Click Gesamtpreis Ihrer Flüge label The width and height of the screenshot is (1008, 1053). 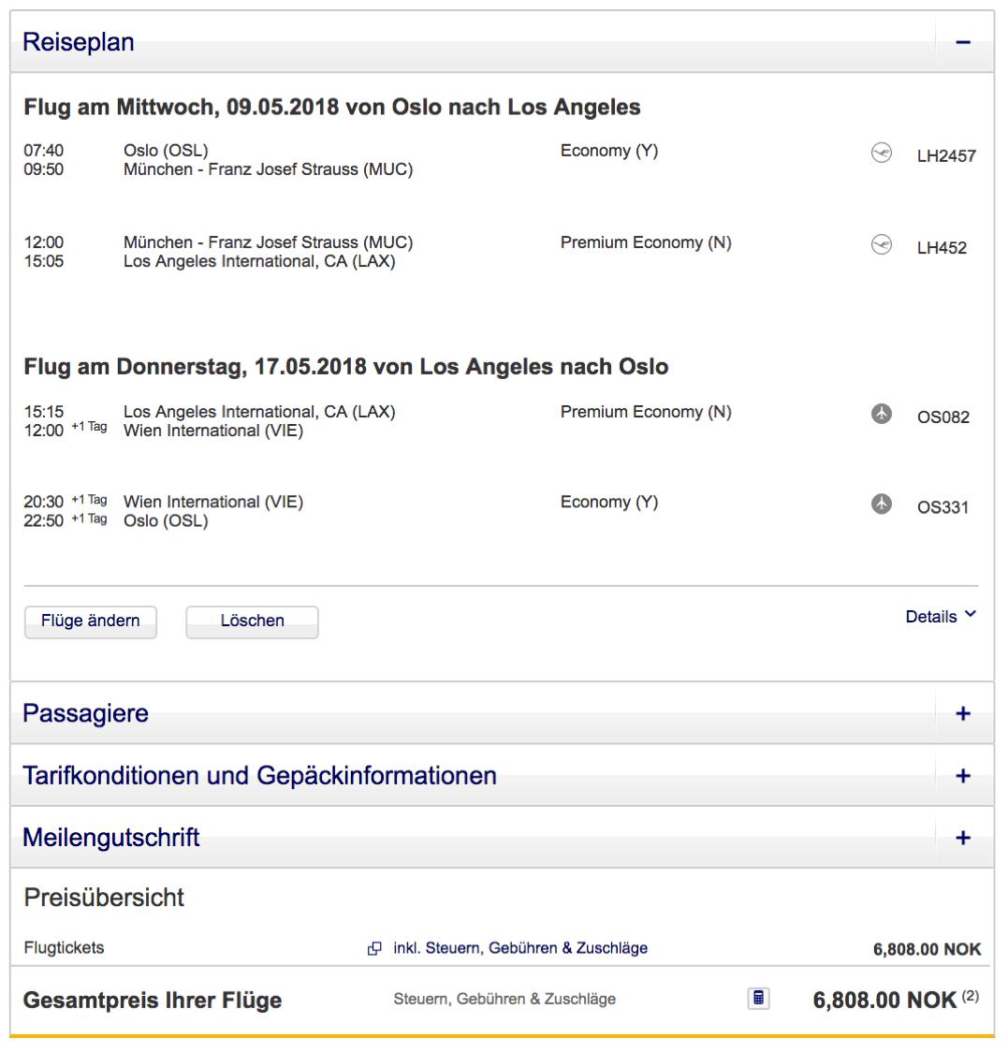153,1000
